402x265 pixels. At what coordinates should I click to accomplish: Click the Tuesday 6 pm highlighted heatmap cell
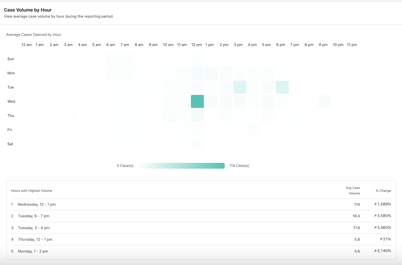pos(282,87)
